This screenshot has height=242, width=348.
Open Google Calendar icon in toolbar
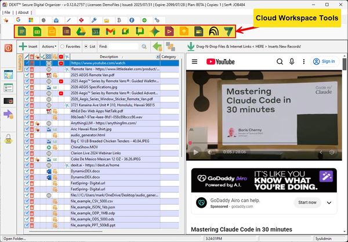(x=96, y=31)
